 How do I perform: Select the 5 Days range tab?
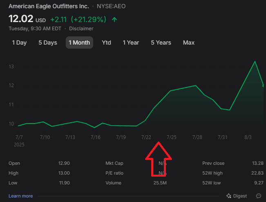tap(48, 43)
